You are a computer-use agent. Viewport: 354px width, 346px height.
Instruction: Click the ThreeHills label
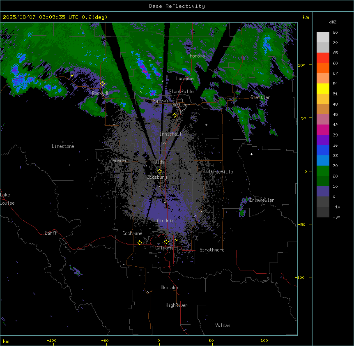pyautogui.click(x=221, y=172)
